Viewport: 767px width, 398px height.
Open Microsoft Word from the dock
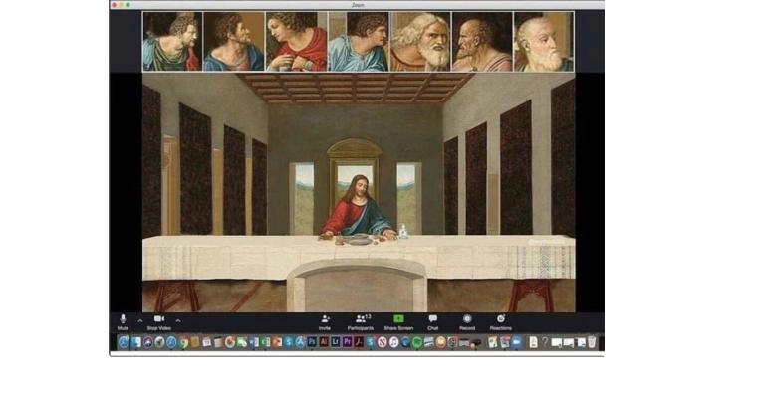pos(254,343)
